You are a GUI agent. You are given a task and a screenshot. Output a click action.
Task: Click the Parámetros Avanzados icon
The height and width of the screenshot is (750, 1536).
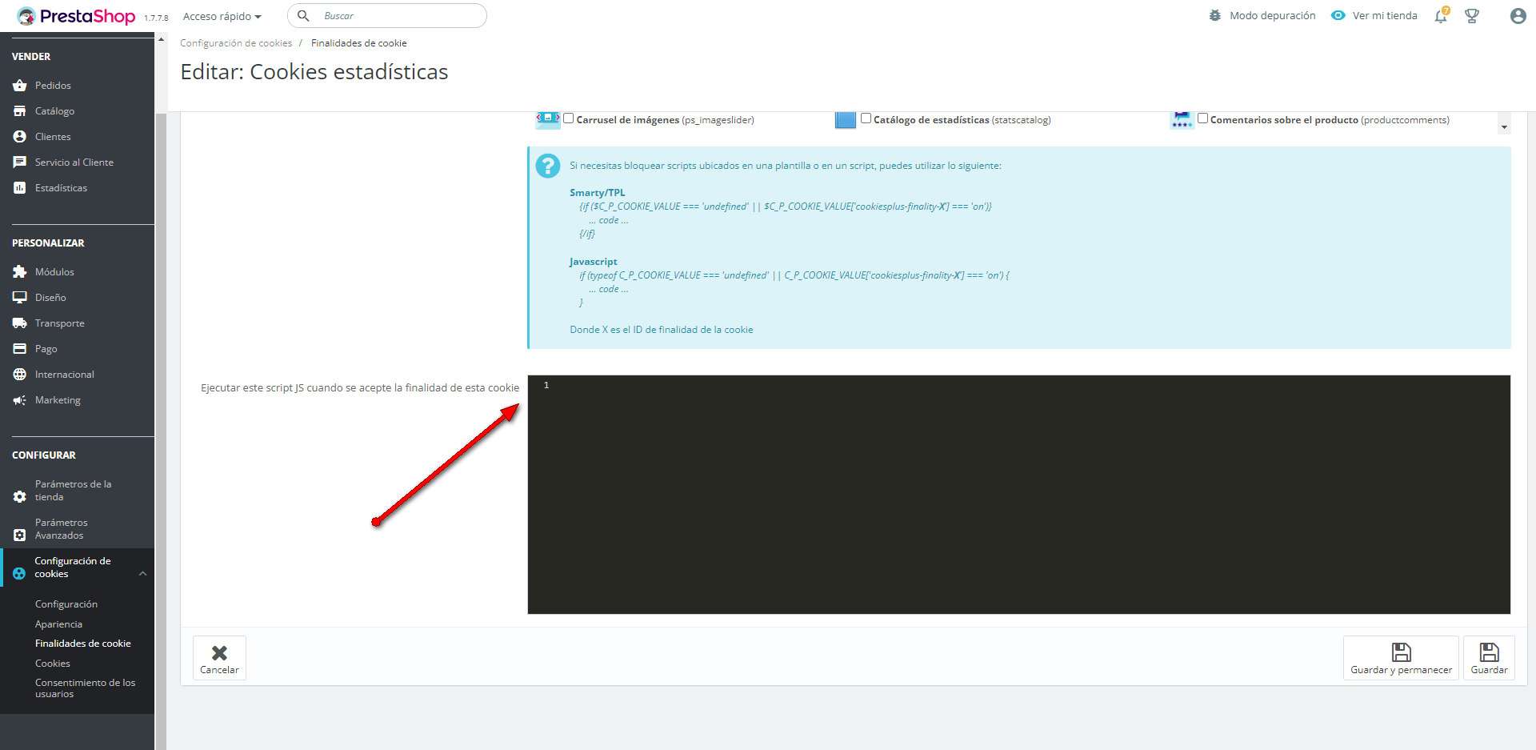click(20, 535)
